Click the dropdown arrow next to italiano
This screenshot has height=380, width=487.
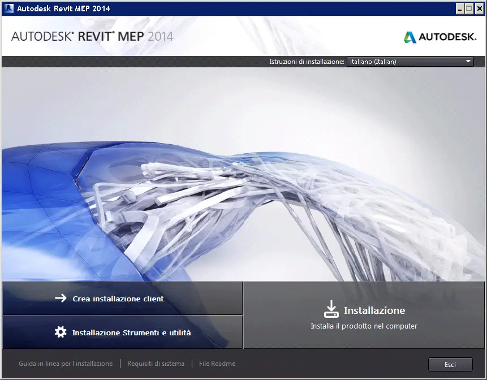(468, 62)
